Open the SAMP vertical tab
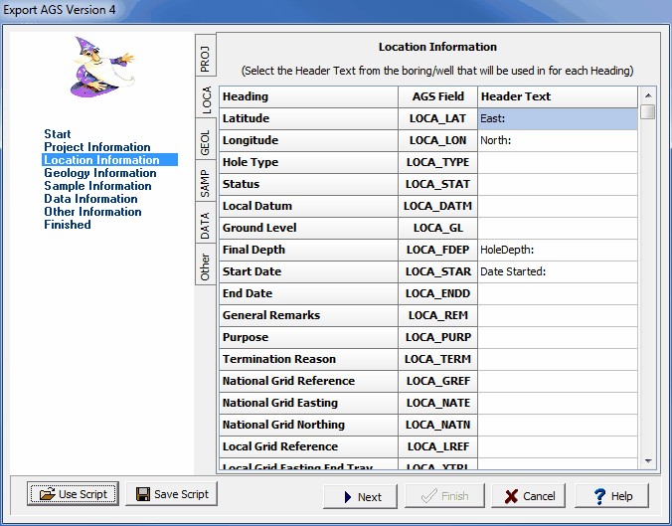 (x=205, y=185)
